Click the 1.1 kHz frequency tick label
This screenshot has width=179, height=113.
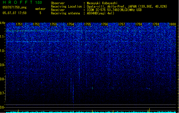tap(2, 37)
